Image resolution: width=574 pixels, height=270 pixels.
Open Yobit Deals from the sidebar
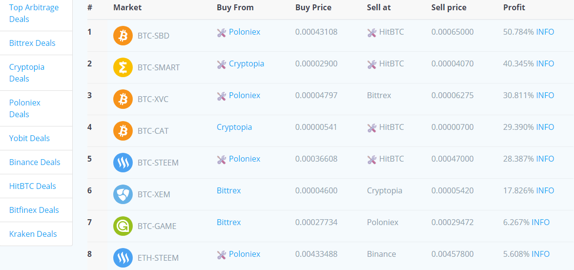[x=29, y=138]
